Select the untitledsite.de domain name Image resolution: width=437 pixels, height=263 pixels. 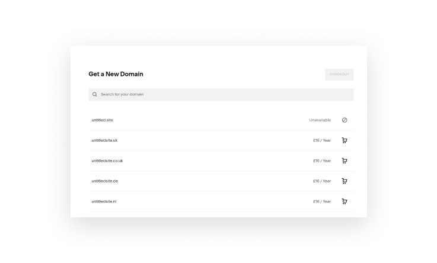pos(104,181)
